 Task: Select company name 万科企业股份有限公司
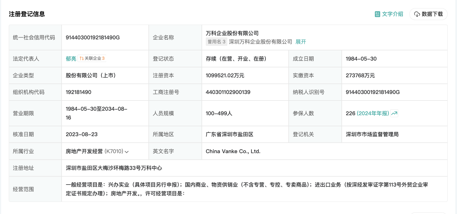click(x=232, y=33)
